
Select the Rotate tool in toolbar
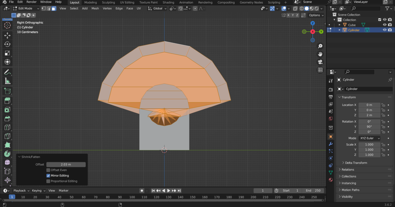7,44
